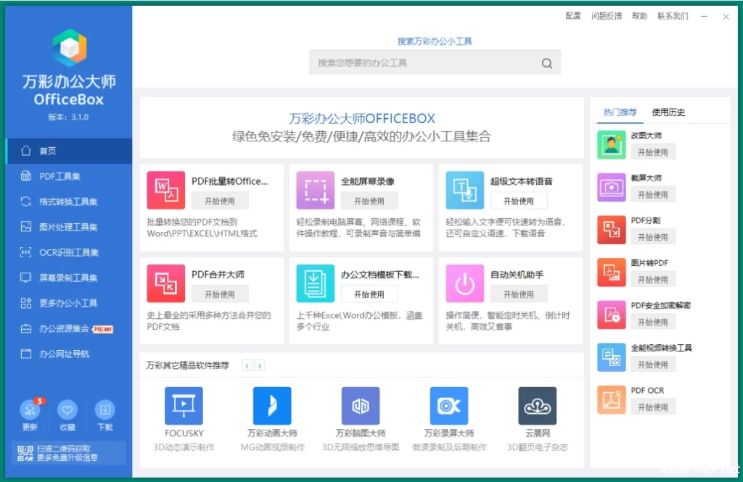Launch the 全能屏幕录像 screen recorder icon
743x482 pixels.
click(315, 190)
